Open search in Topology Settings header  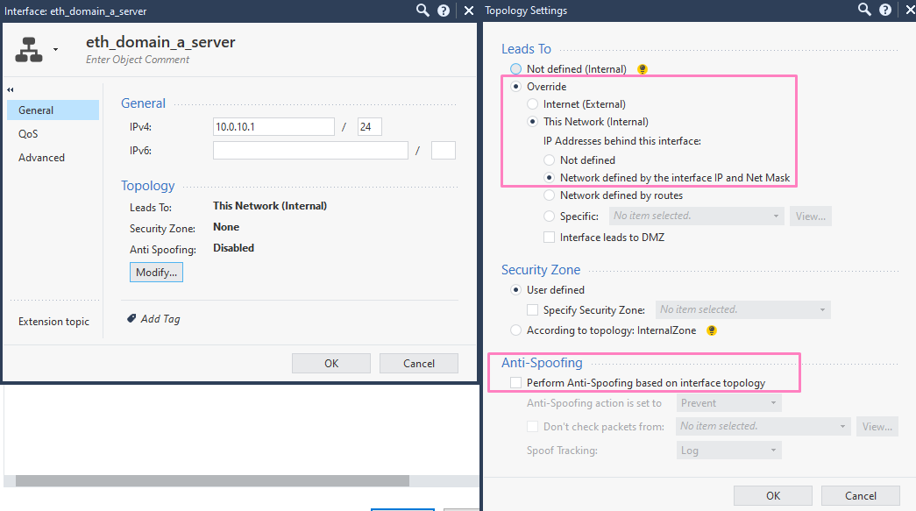click(864, 10)
